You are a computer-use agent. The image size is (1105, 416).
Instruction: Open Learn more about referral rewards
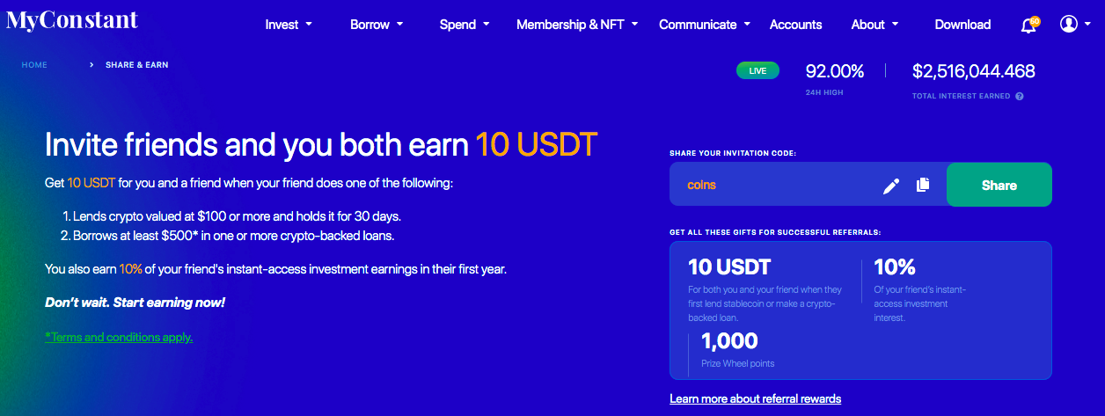click(755, 398)
